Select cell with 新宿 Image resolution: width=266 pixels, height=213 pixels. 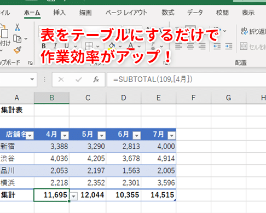click(x=17, y=146)
